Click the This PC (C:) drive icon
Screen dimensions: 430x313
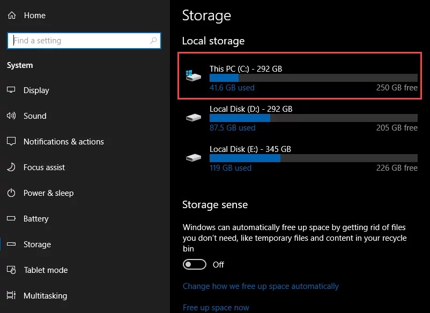point(192,75)
